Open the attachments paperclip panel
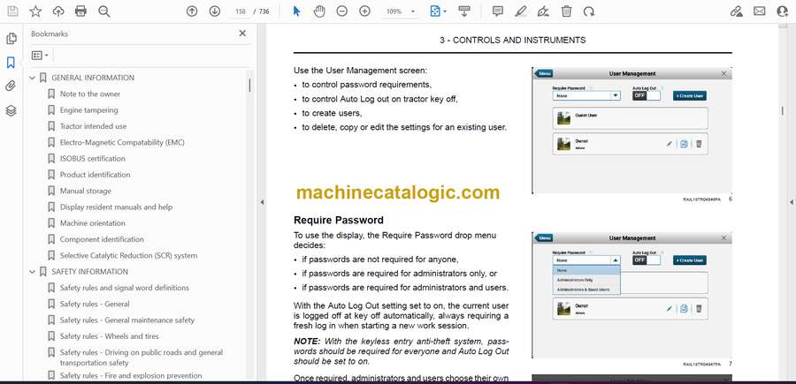The width and height of the screenshot is (796, 384). click(x=11, y=87)
